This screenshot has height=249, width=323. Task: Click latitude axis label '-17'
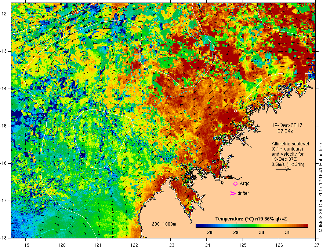4,201
